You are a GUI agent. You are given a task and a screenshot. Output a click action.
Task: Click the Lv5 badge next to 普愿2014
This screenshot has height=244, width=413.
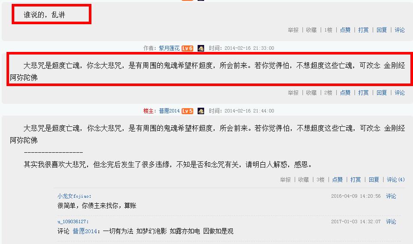(187, 111)
